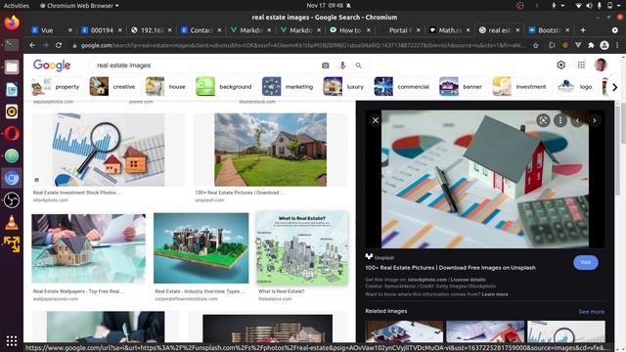This screenshot has height=352, width=626.
Task: Switch to the How to tab
Action: tap(350, 30)
